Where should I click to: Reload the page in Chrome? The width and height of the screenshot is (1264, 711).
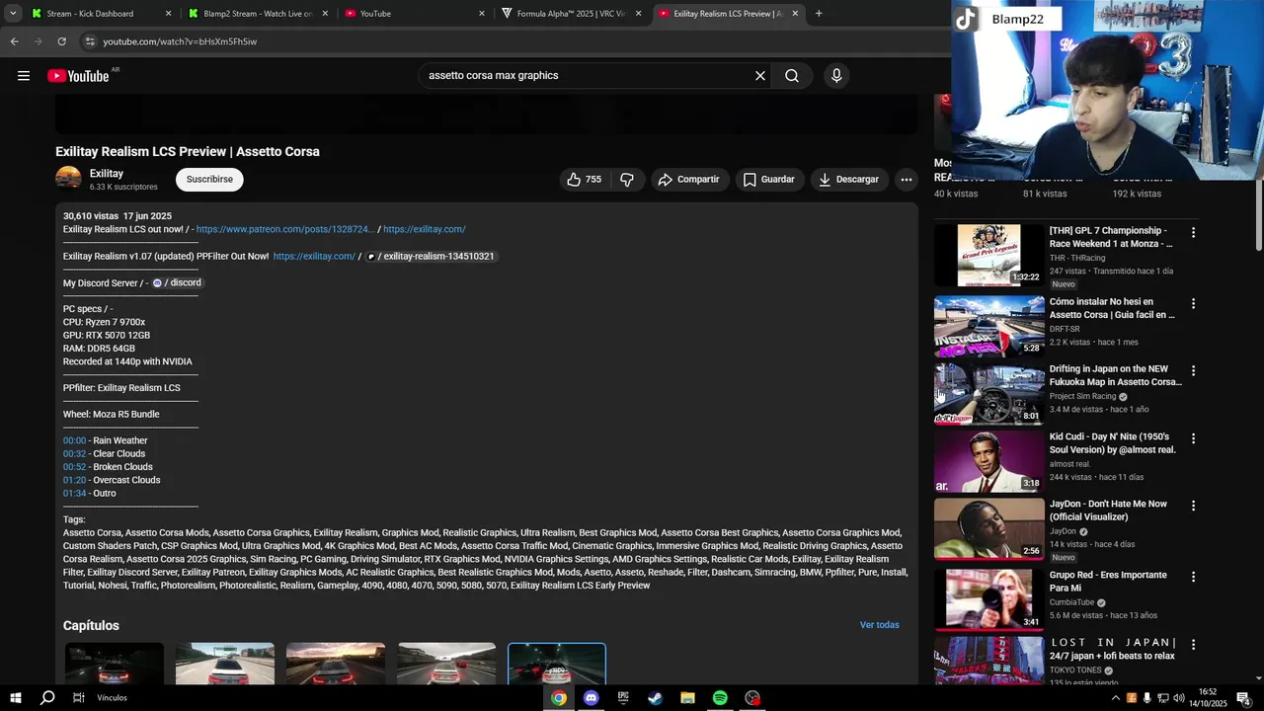[61, 41]
